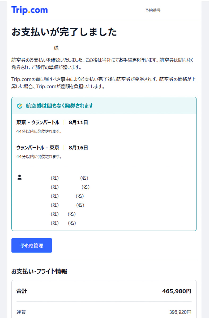The width and height of the screenshot is (209, 318).
Task: Click the green shield checkmark icon
Action: (20, 106)
